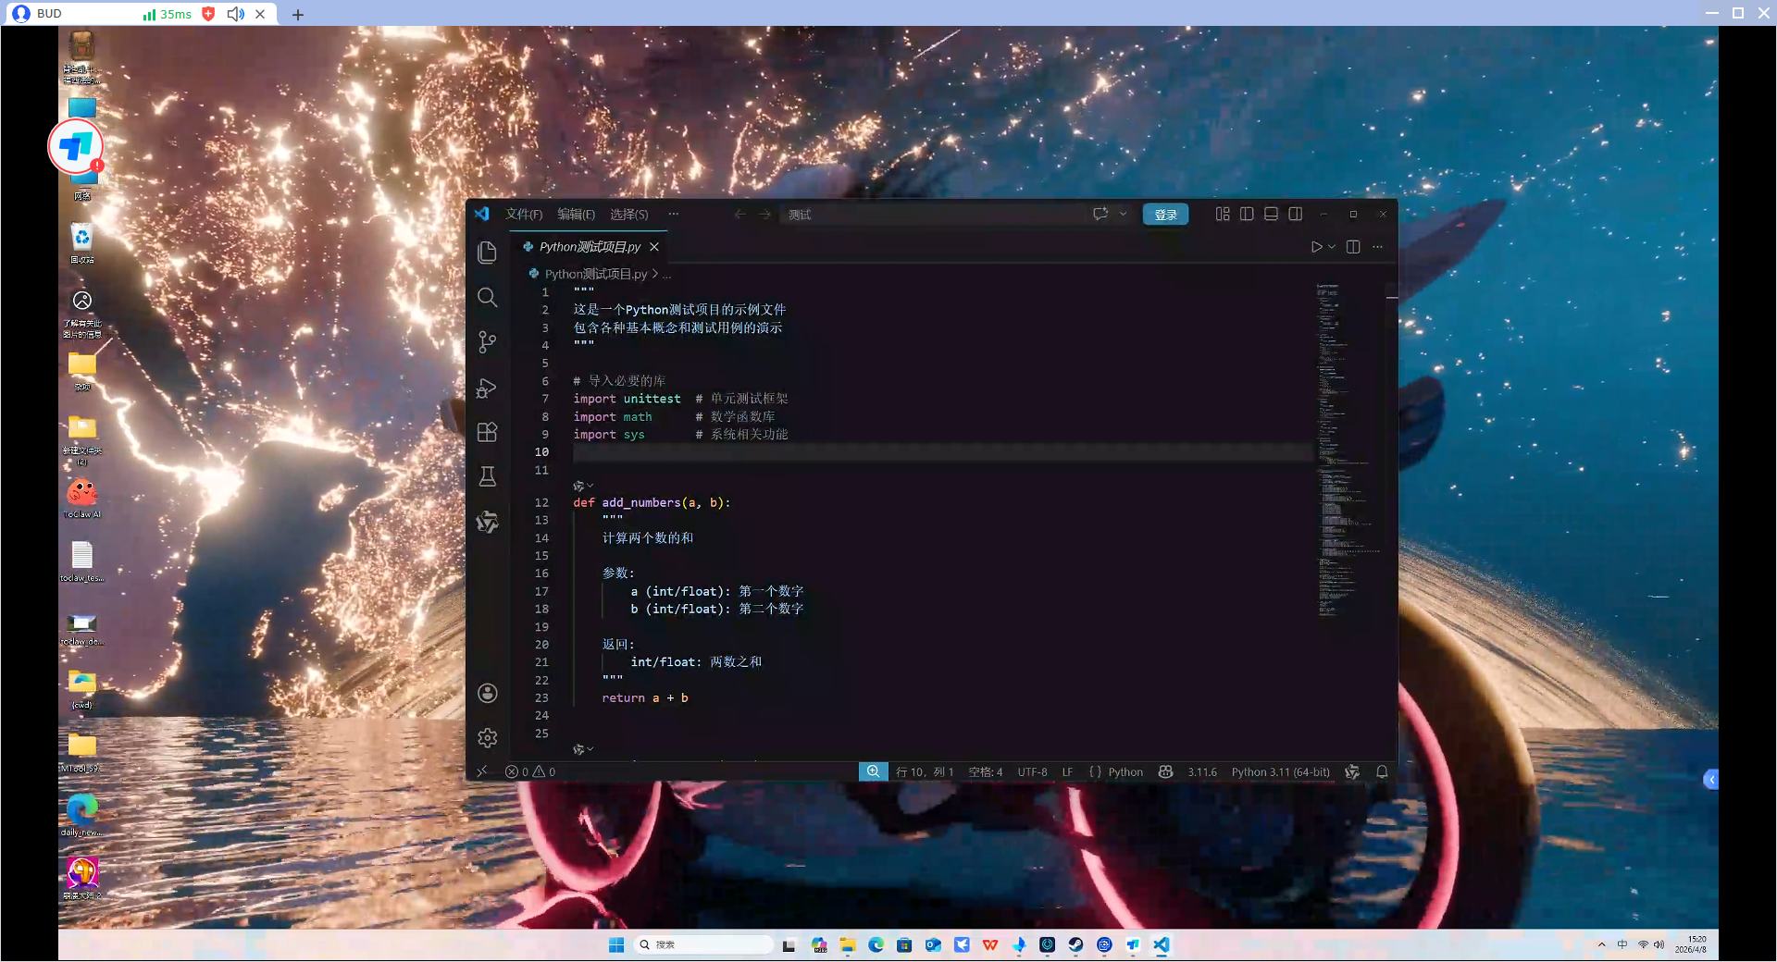The image size is (1777, 962).
Task: Select the Python language mode in the status bar
Action: (1125, 771)
